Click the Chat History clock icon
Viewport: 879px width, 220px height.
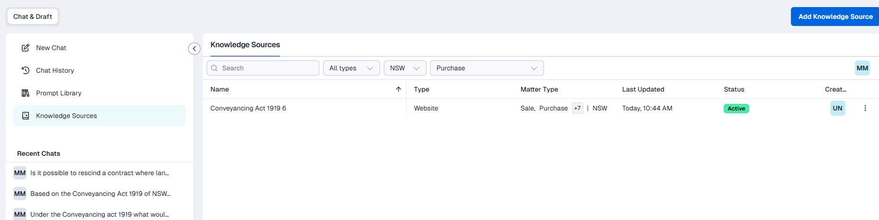pyautogui.click(x=26, y=70)
